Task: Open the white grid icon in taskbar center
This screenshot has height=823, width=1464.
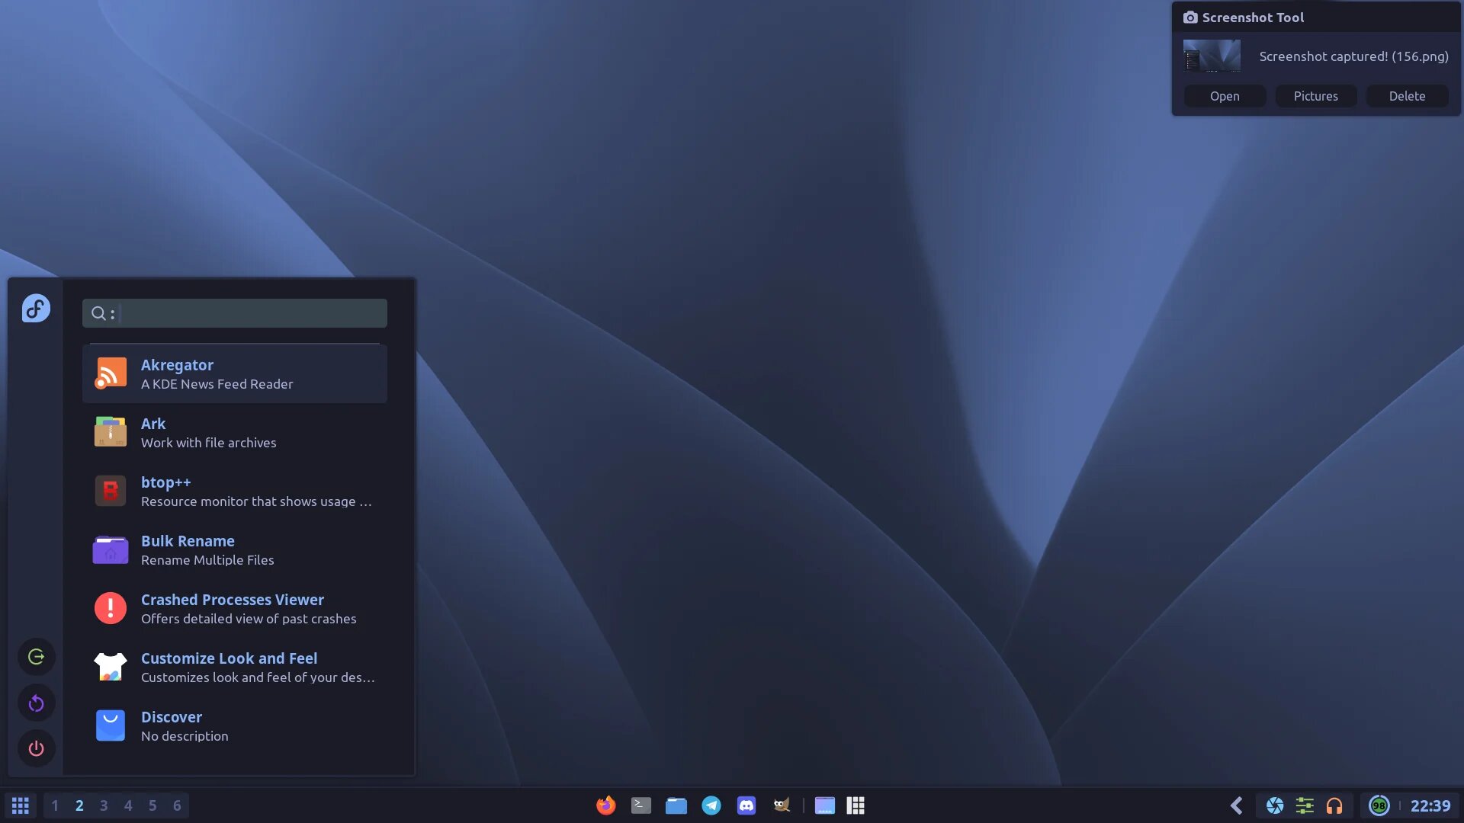Action: pyautogui.click(x=856, y=805)
